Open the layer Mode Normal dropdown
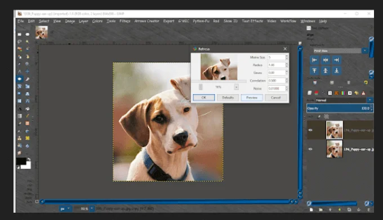Image resolution: width=383 pixels, height=220 pixels. tap(370, 100)
